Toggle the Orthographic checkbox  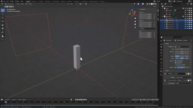(x=175, y=61)
